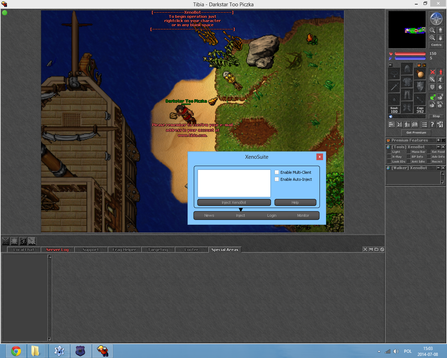447x358 pixels.
Task: Expand the Premium Features panel
Action: point(438,140)
